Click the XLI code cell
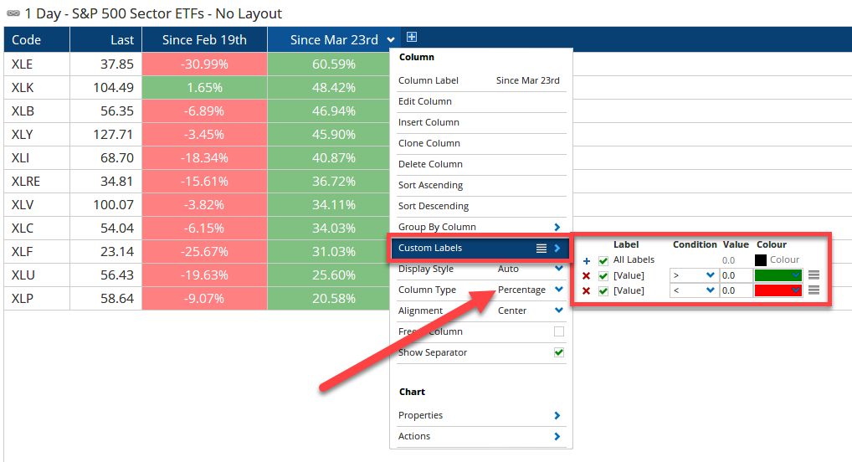Viewport: 852px width, 462px height. [37, 158]
